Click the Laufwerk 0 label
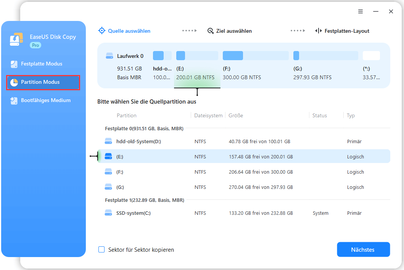 tap(130, 56)
